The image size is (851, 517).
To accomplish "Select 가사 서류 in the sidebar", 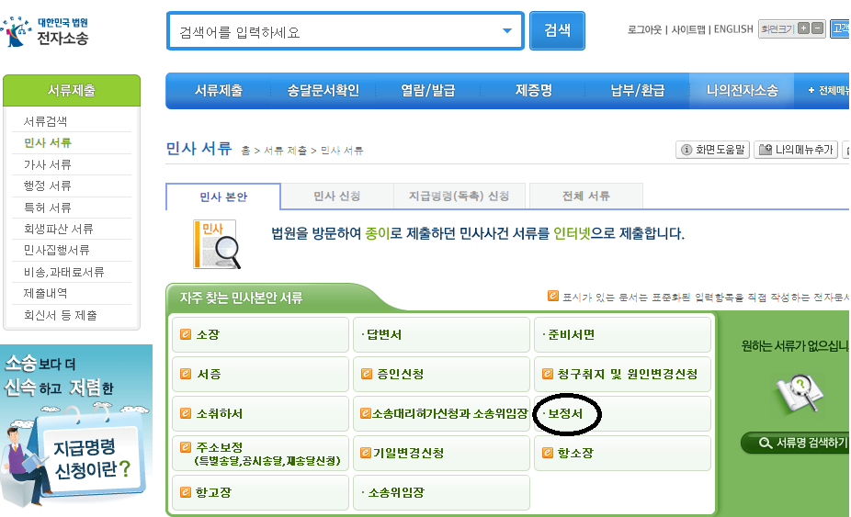I will (48, 164).
